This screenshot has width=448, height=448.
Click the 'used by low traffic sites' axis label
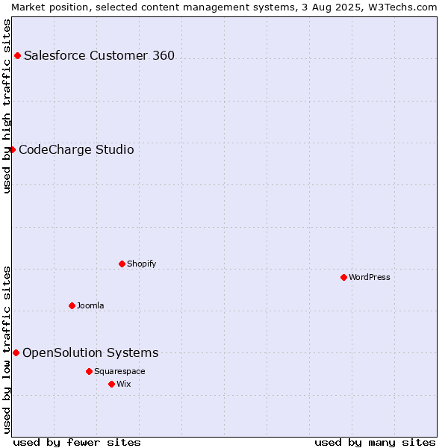6,350
